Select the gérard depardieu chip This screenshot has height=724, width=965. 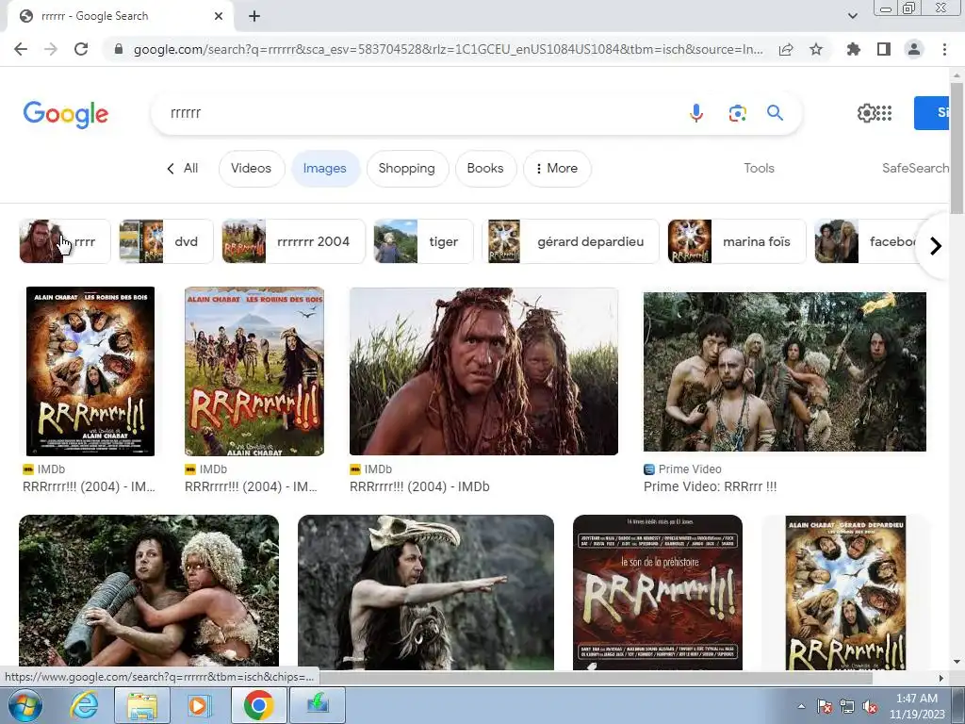point(570,241)
